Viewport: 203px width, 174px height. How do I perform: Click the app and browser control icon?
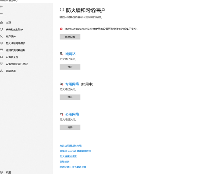[x=1, y=50]
